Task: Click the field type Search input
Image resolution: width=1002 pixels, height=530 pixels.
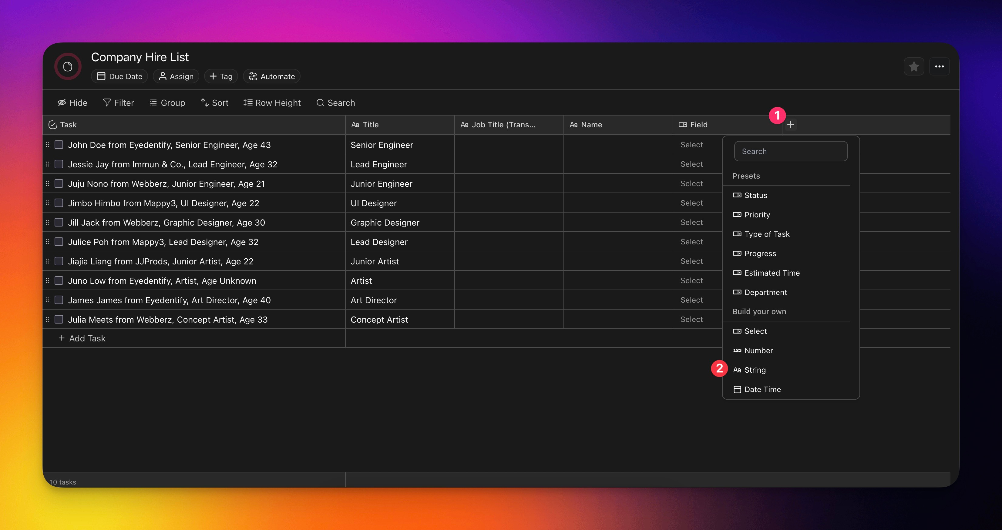Action: tap(790, 151)
